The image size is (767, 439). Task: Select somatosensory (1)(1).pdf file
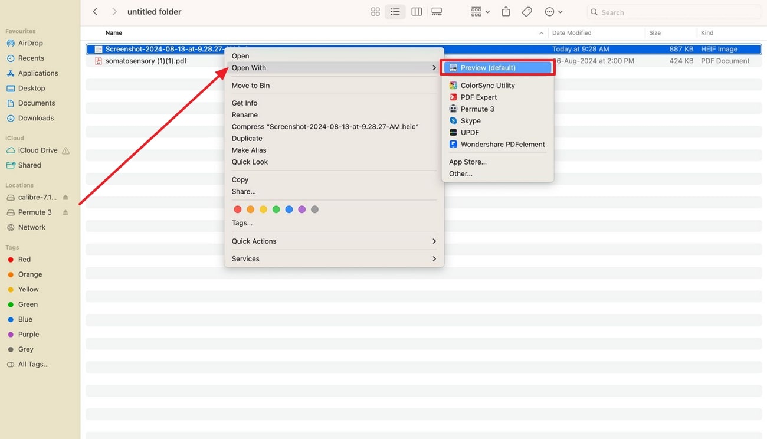[146, 61]
